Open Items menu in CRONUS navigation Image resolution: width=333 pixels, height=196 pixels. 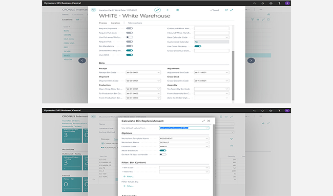[66, 14]
